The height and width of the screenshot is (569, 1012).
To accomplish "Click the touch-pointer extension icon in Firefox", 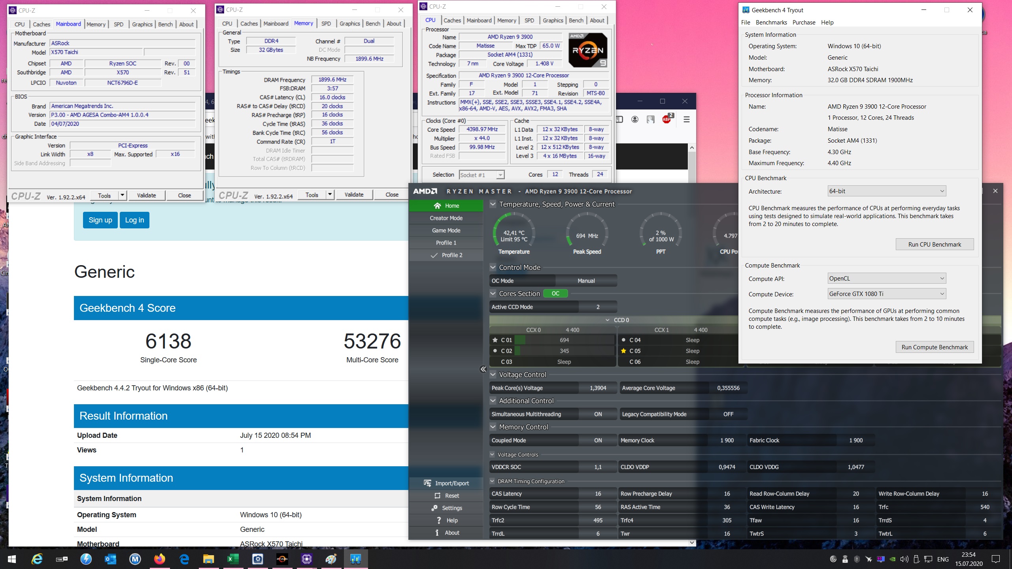I will coord(651,119).
